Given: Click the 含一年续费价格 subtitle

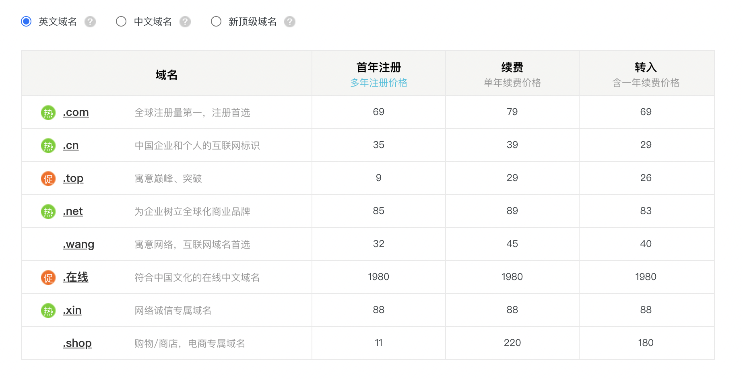Looking at the screenshot, I should (646, 83).
